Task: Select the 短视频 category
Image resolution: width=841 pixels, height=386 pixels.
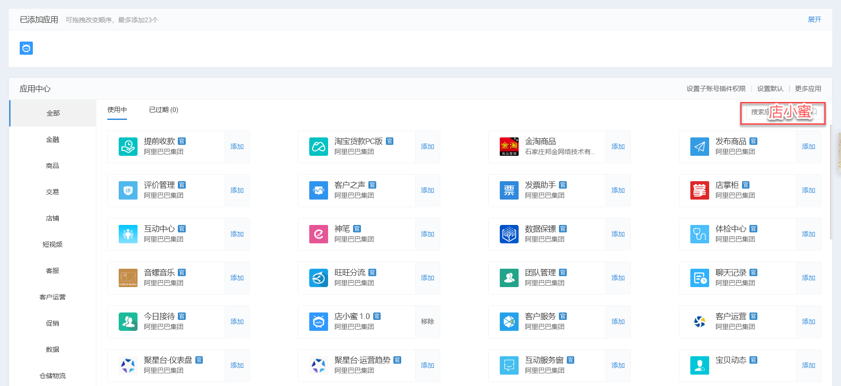Action: tap(53, 245)
